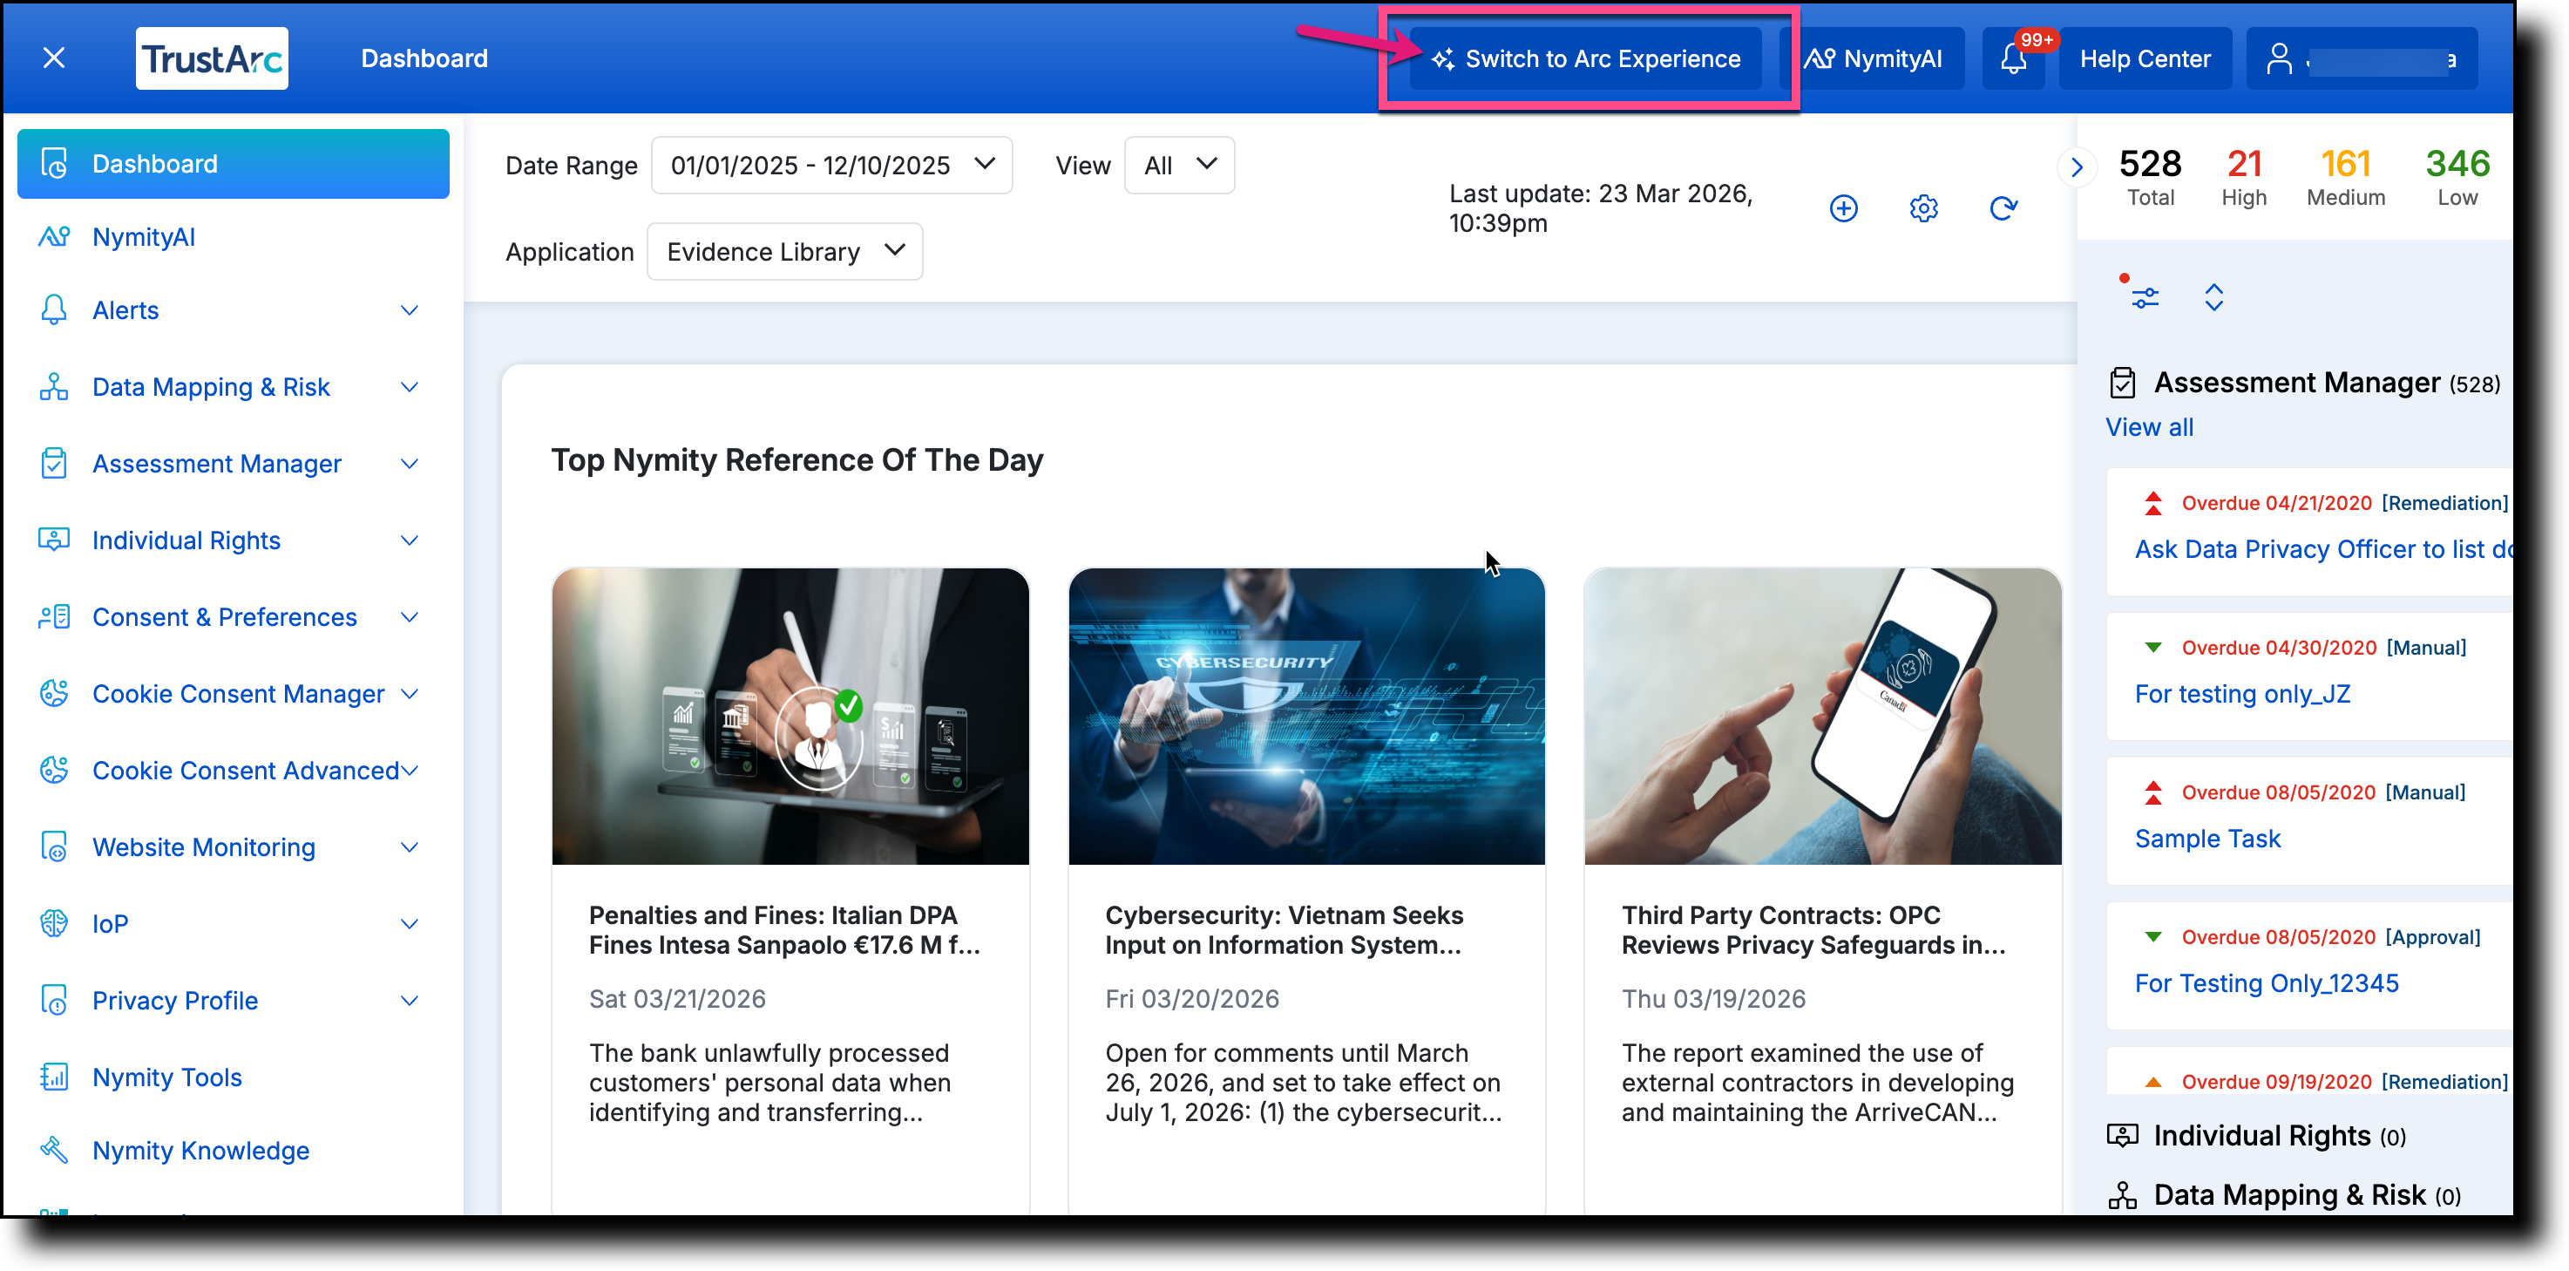The image size is (2569, 1271).
Task: Click the Data Mapping & Risk sidebar icon
Action: tap(54, 387)
